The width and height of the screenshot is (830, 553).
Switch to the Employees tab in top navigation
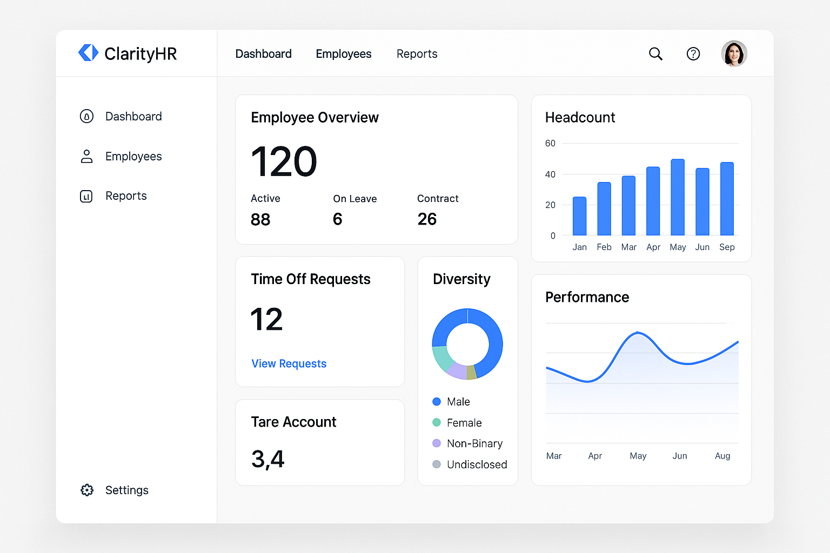click(x=344, y=53)
